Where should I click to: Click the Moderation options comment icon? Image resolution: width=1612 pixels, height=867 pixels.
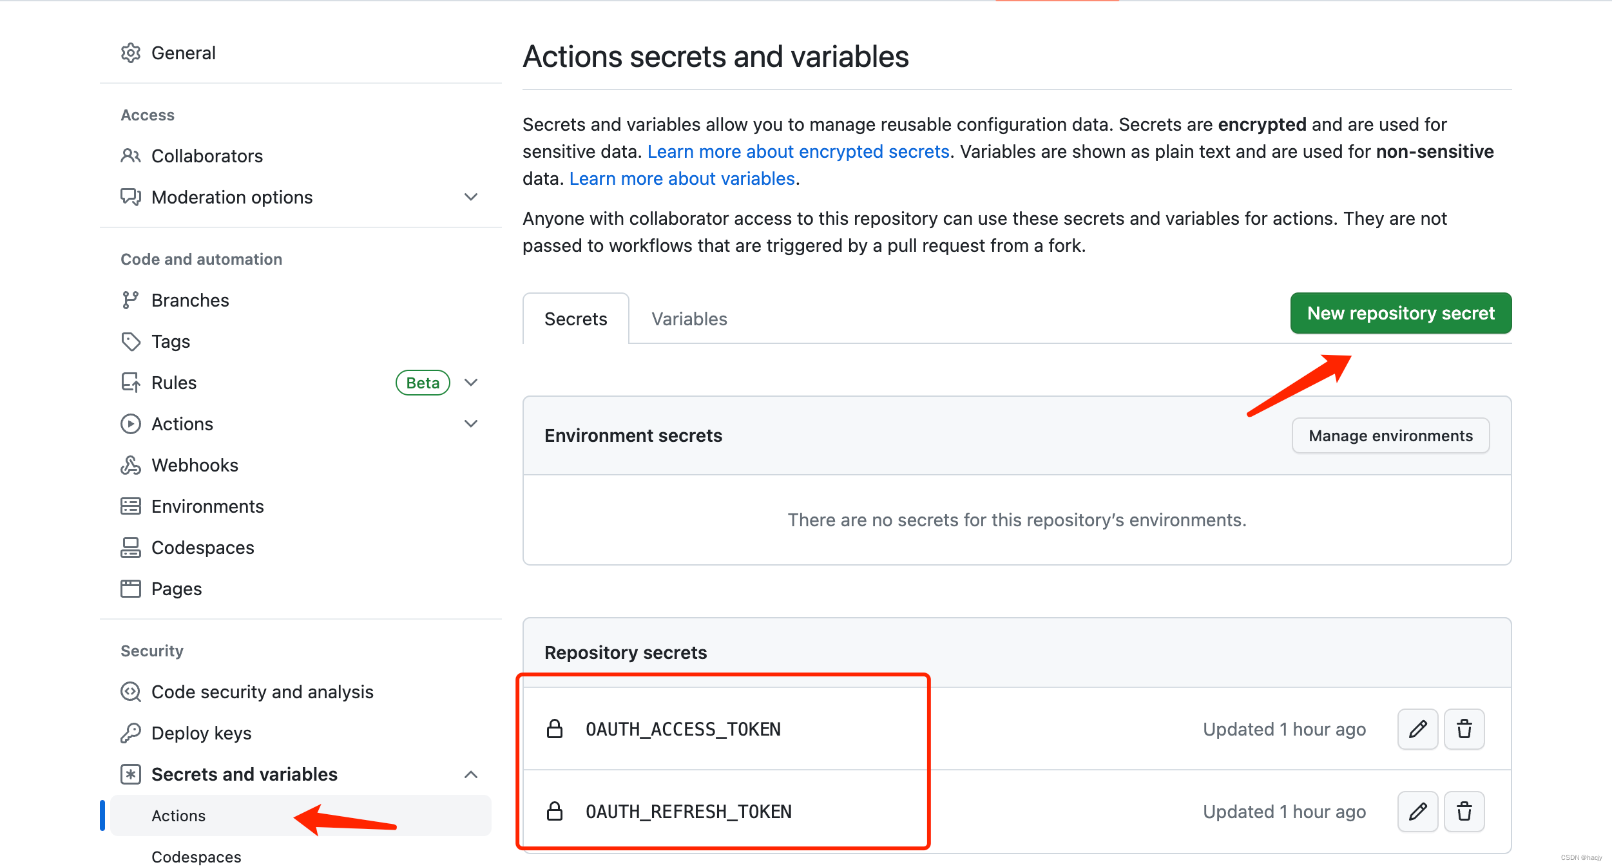131,197
